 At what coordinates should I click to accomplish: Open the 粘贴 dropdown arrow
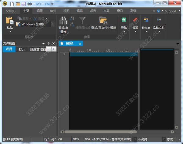10,31
